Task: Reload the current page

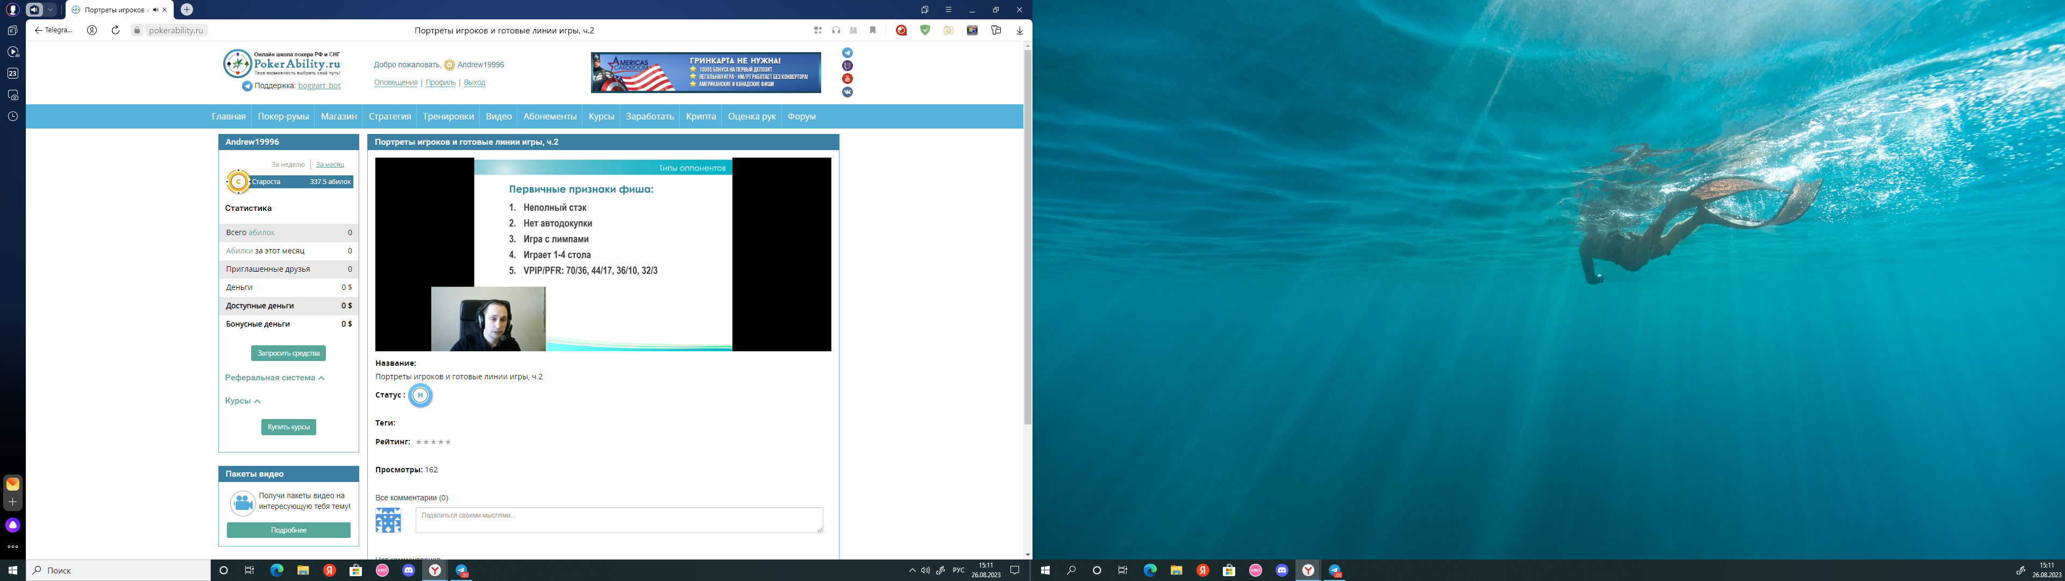Action: (x=116, y=31)
